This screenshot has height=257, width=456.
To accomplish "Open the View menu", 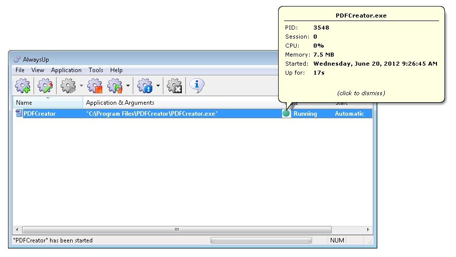I will [x=38, y=70].
